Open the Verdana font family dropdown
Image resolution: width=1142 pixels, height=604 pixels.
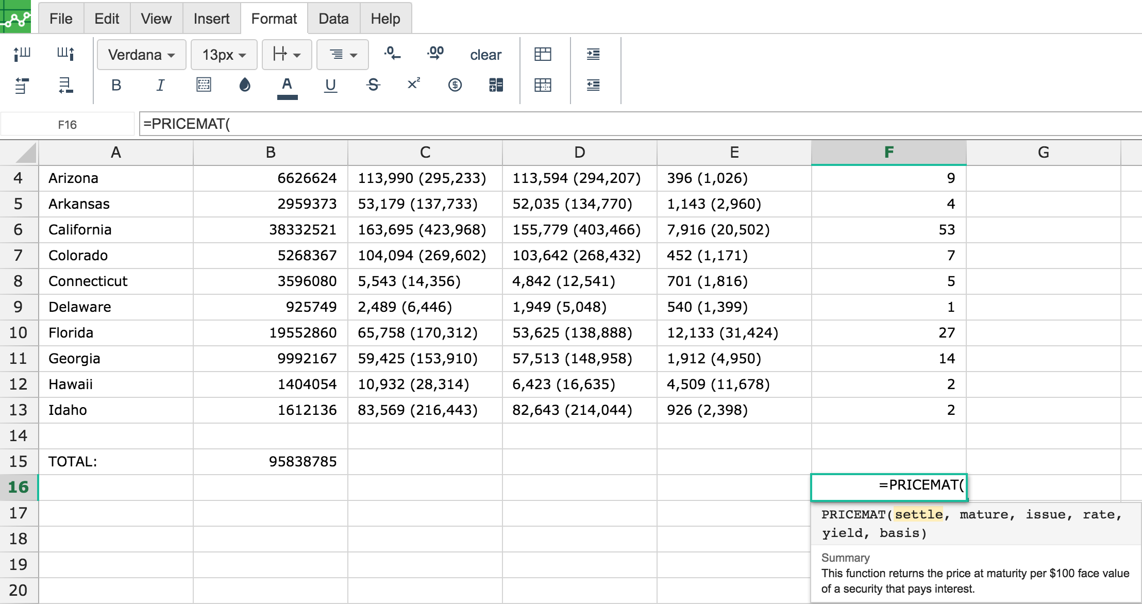tap(141, 55)
